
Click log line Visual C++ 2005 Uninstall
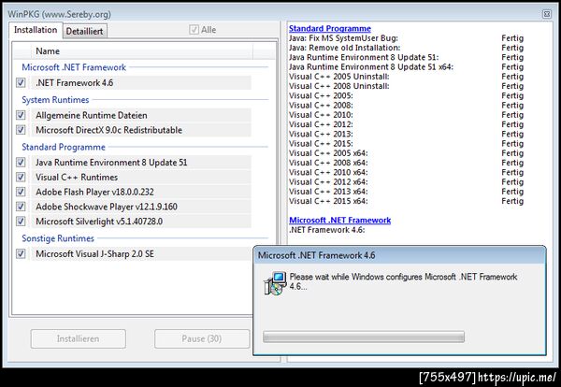338,76
